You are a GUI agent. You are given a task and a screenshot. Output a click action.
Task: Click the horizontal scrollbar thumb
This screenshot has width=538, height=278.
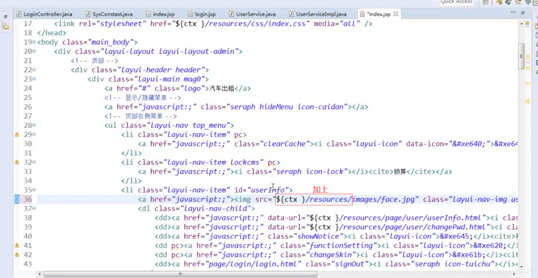tap(181, 274)
